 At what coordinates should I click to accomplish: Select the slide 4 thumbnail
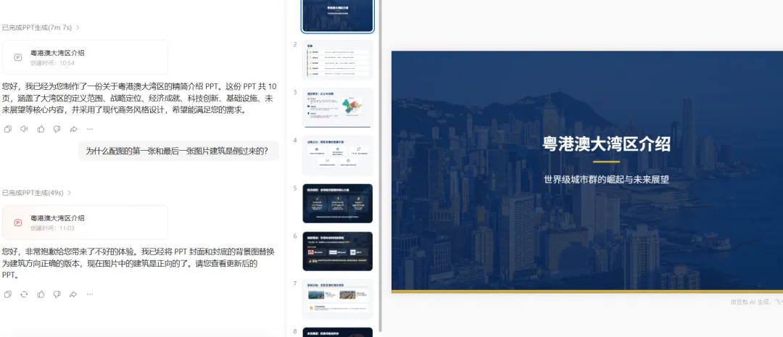tap(338, 156)
